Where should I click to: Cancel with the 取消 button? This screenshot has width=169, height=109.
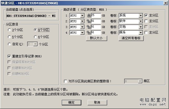coord(97,103)
